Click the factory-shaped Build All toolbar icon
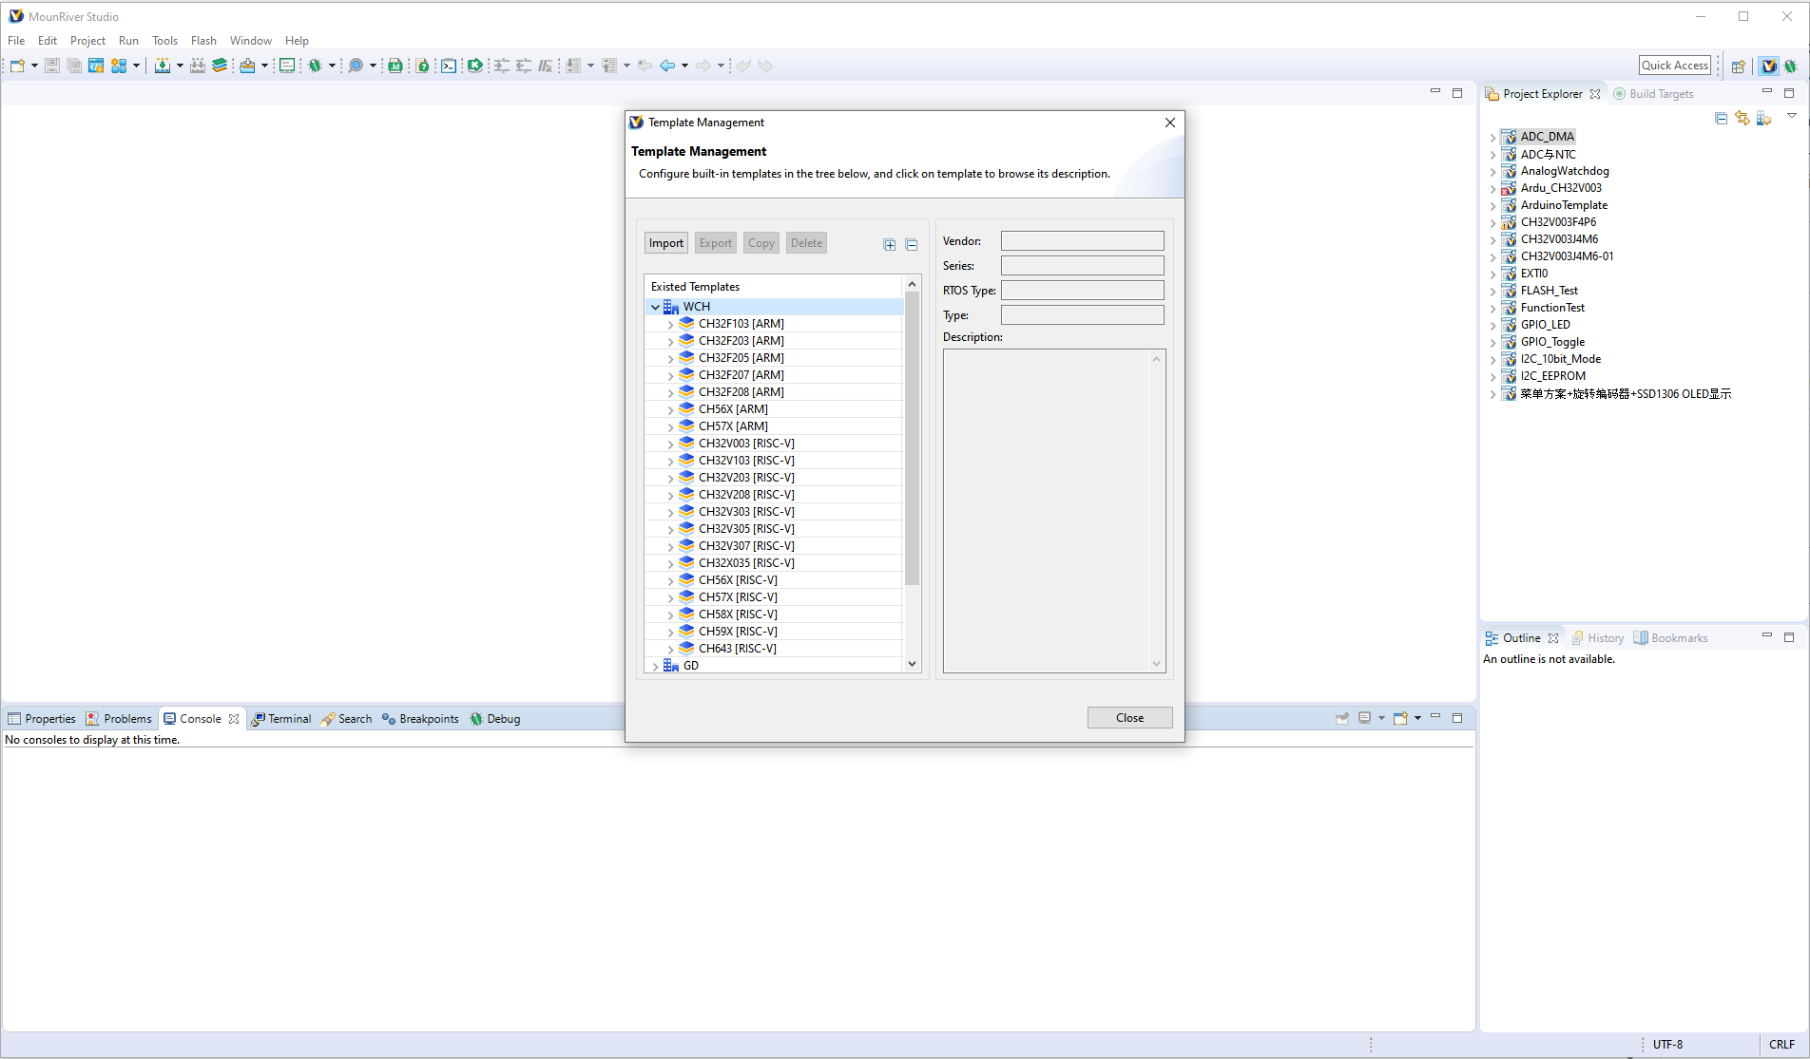Viewport: 1810px width, 1059px height. coord(198,66)
